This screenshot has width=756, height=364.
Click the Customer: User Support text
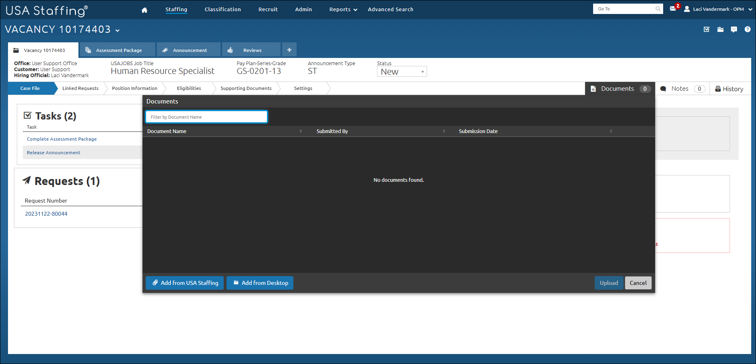pyautogui.click(x=42, y=70)
